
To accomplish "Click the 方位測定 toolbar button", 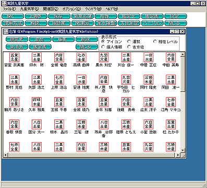I will (129, 23).
